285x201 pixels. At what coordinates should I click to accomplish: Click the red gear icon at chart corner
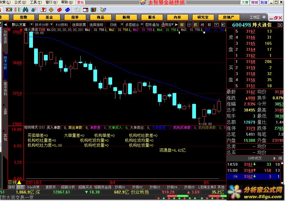pos(9,29)
